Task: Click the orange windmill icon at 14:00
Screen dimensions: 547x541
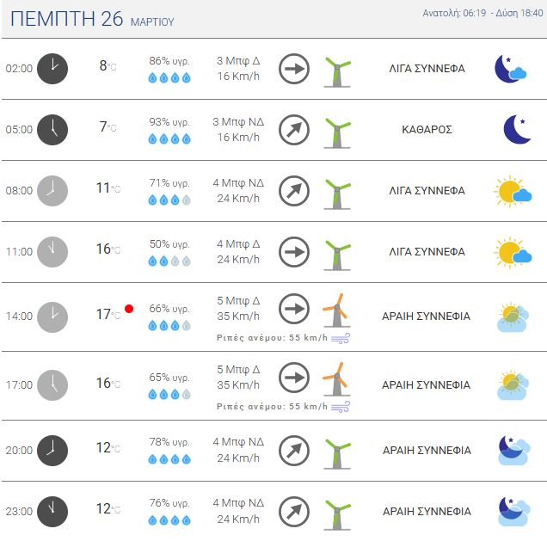Action: [336, 310]
